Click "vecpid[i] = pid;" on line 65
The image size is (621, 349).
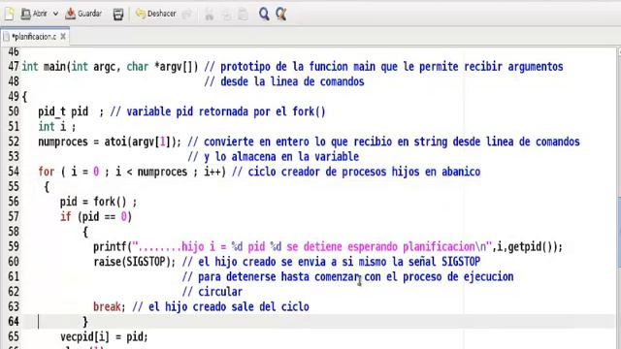104,337
